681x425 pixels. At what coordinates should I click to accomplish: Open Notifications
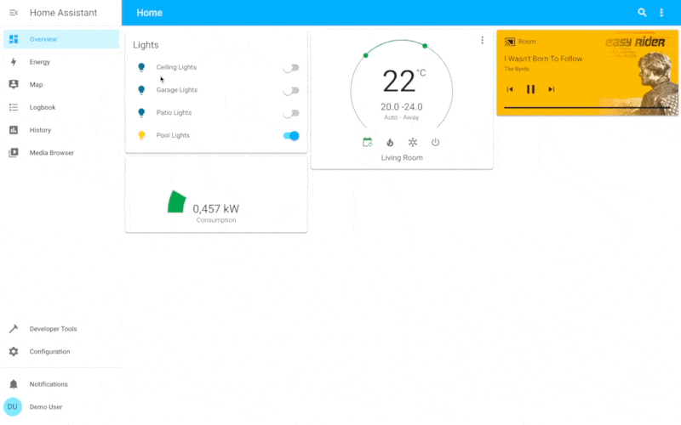pyautogui.click(x=60, y=384)
